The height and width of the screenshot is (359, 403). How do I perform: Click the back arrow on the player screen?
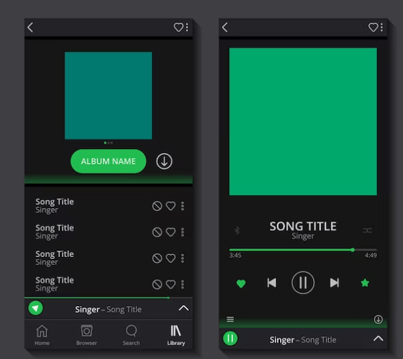tap(225, 28)
